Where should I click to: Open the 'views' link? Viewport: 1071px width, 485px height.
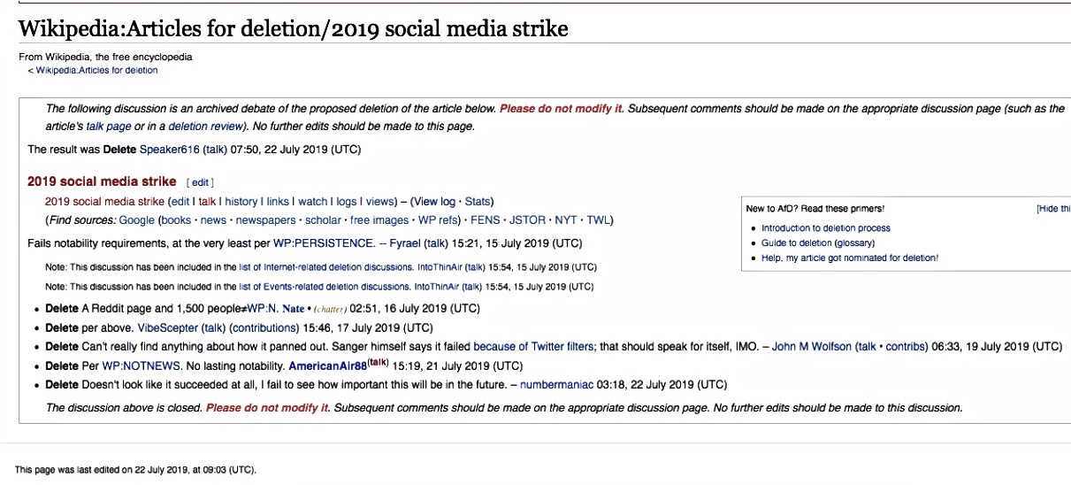(379, 202)
